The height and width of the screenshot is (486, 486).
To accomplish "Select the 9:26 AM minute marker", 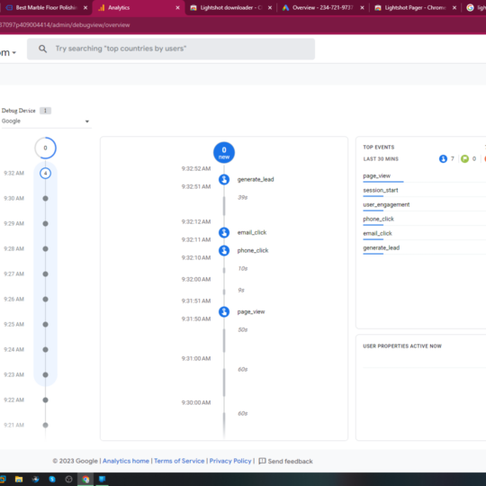I will 45,299.
